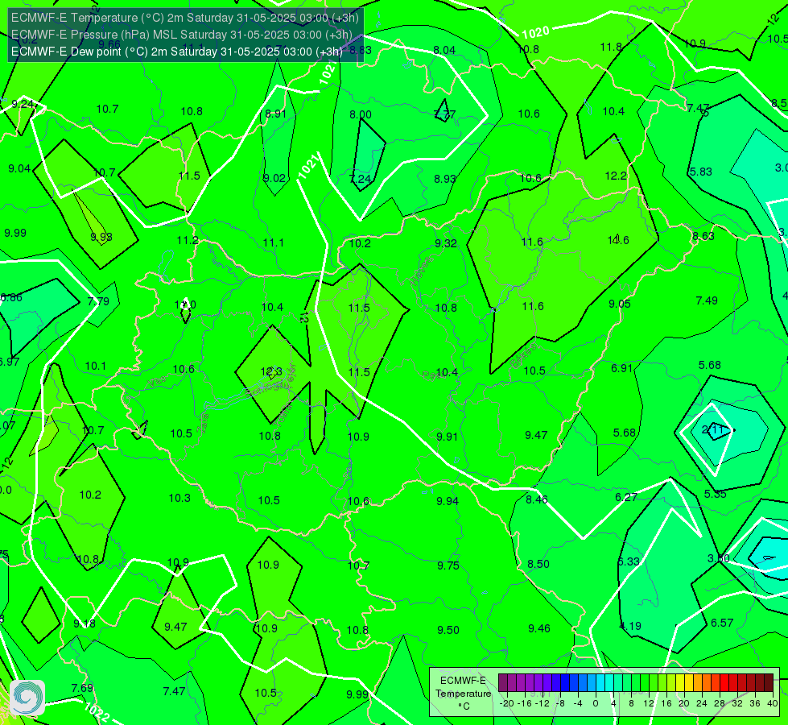Click the 8.91 temperature value
Image resolution: width=788 pixels, height=725 pixels.
click(x=275, y=114)
